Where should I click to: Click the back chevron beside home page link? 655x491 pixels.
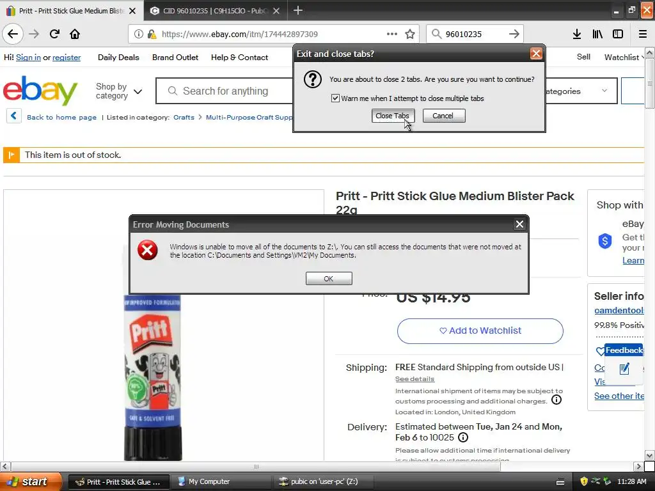[x=13, y=116]
